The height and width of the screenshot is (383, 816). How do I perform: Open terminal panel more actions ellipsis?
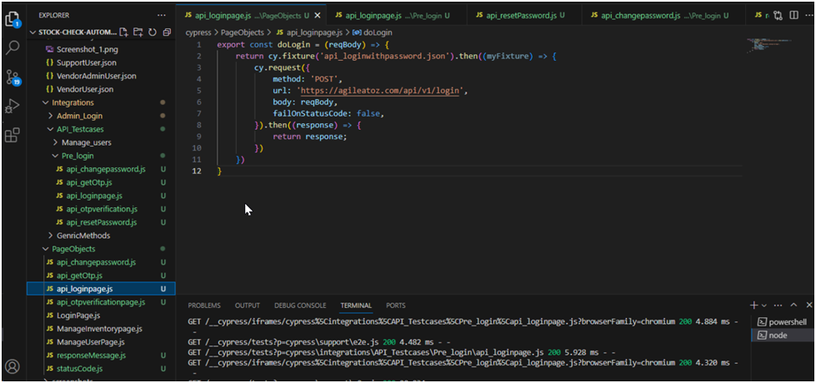(778, 305)
